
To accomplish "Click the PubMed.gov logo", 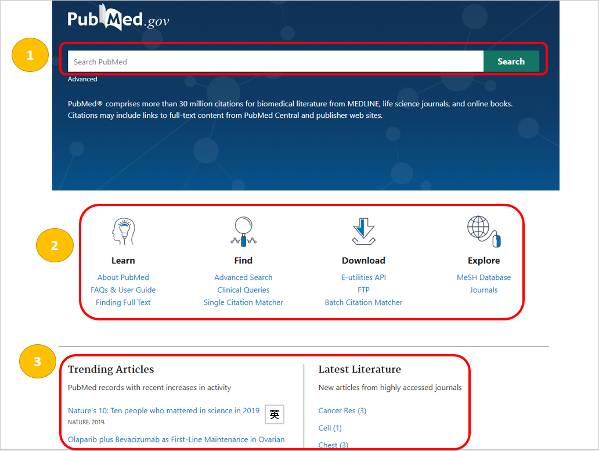I will [x=118, y=18].
